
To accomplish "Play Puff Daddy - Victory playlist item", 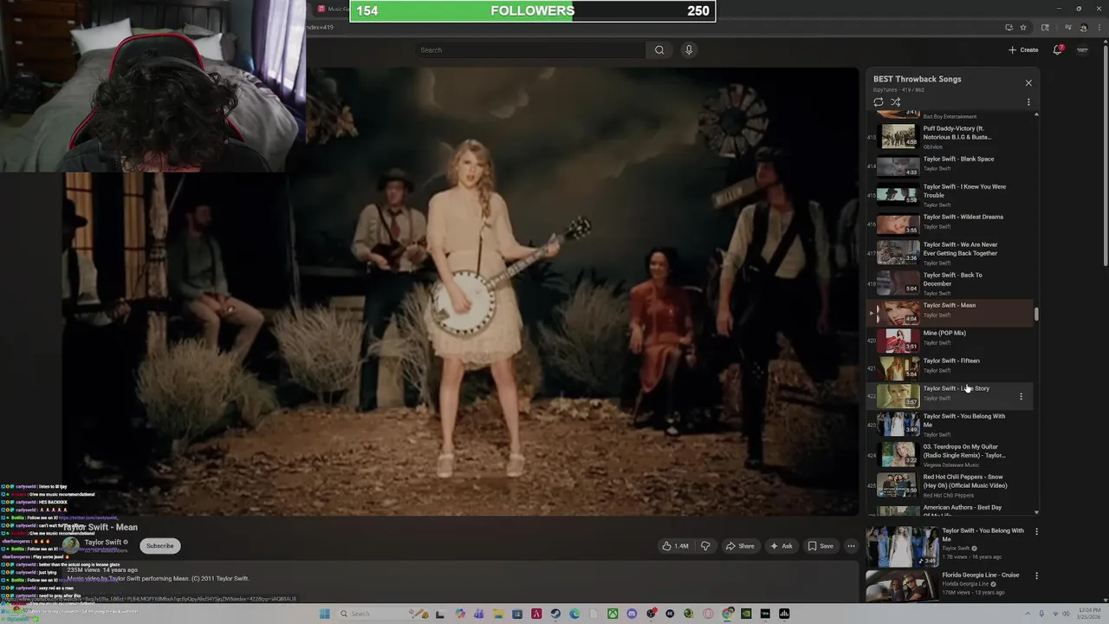I will [950, 136].
